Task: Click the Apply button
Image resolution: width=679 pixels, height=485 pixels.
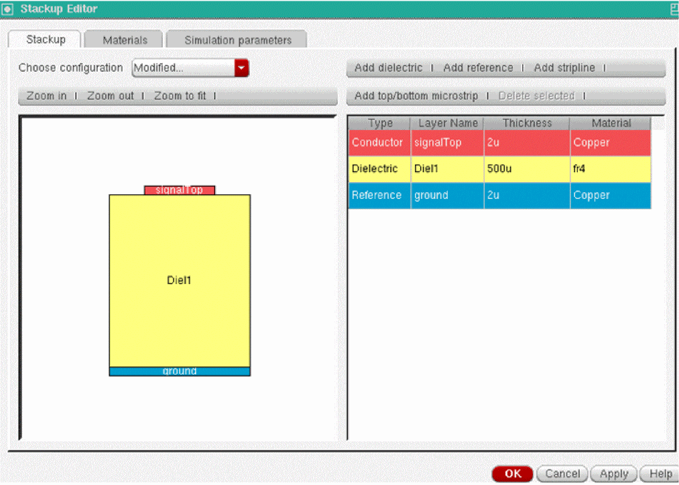Action: [x=613, y=474]
